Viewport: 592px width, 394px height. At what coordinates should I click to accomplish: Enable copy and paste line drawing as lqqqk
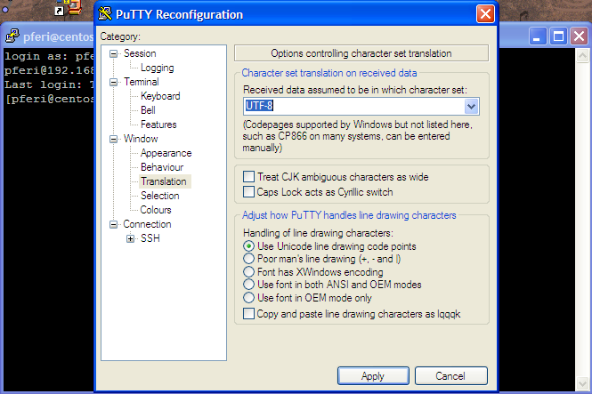coord(249,314)
